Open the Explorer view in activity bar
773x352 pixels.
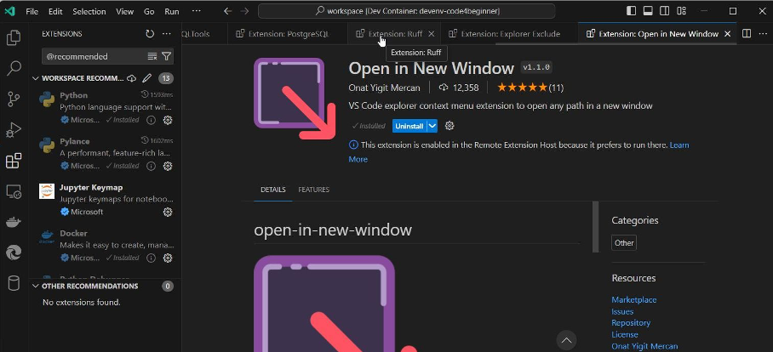pos(14,38)
